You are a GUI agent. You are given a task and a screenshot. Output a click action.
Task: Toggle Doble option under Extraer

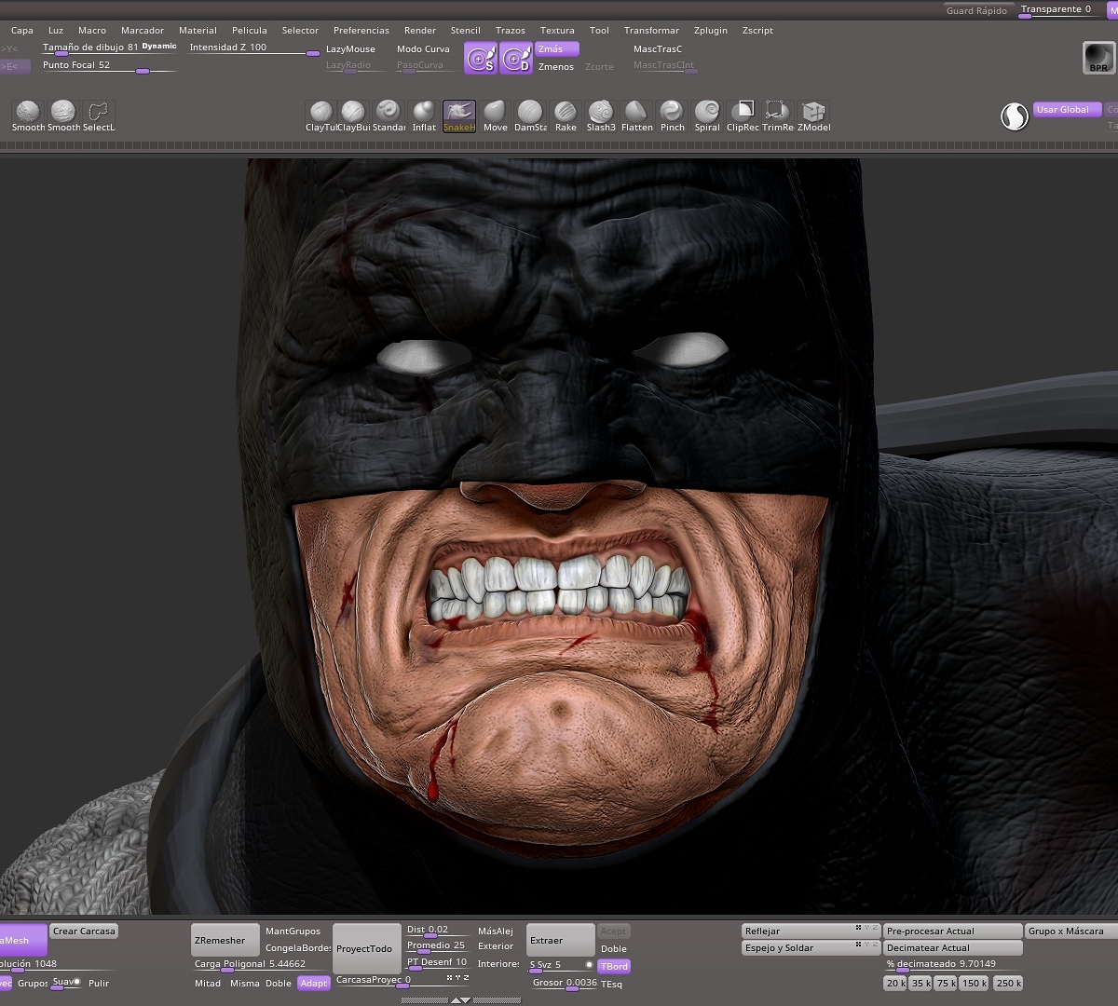(x=614, y=949)
